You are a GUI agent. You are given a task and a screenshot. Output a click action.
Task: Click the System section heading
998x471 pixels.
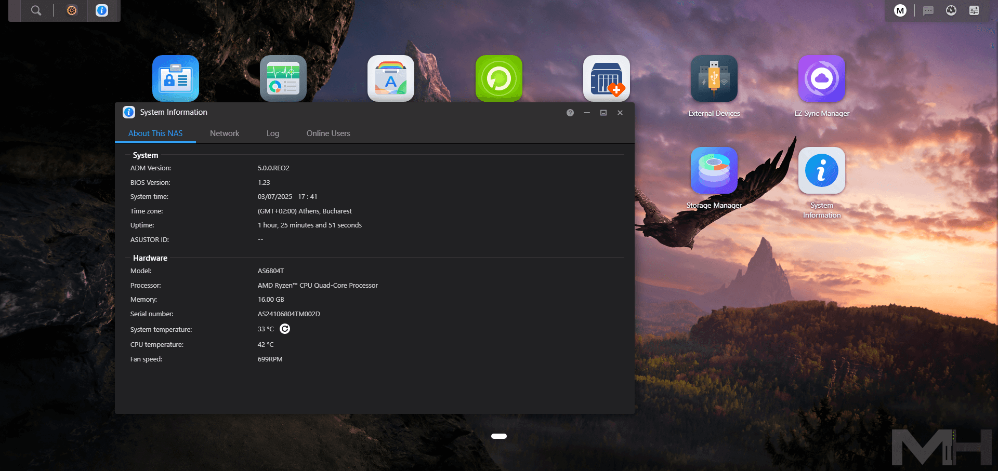click(x=146, y=155)
